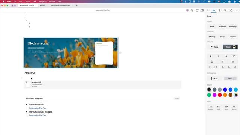Open the three-dots more menu
Viewport: 240px width, 135px height.
click(237, 10)
